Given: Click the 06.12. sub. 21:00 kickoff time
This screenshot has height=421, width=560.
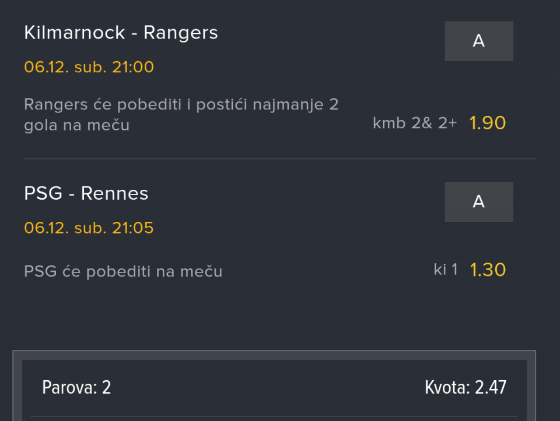Looking at the screenshot, I should (x=89, y=67).
